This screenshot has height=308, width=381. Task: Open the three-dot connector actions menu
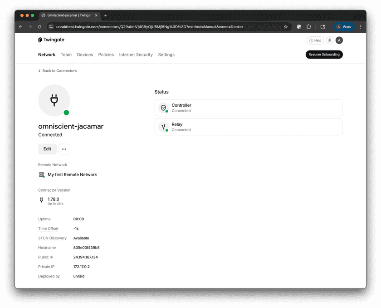point(64,149)
